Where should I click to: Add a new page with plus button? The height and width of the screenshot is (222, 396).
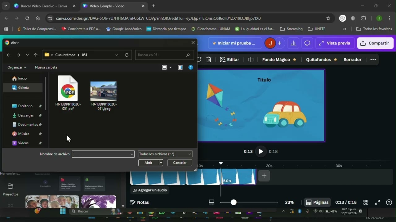264,176
